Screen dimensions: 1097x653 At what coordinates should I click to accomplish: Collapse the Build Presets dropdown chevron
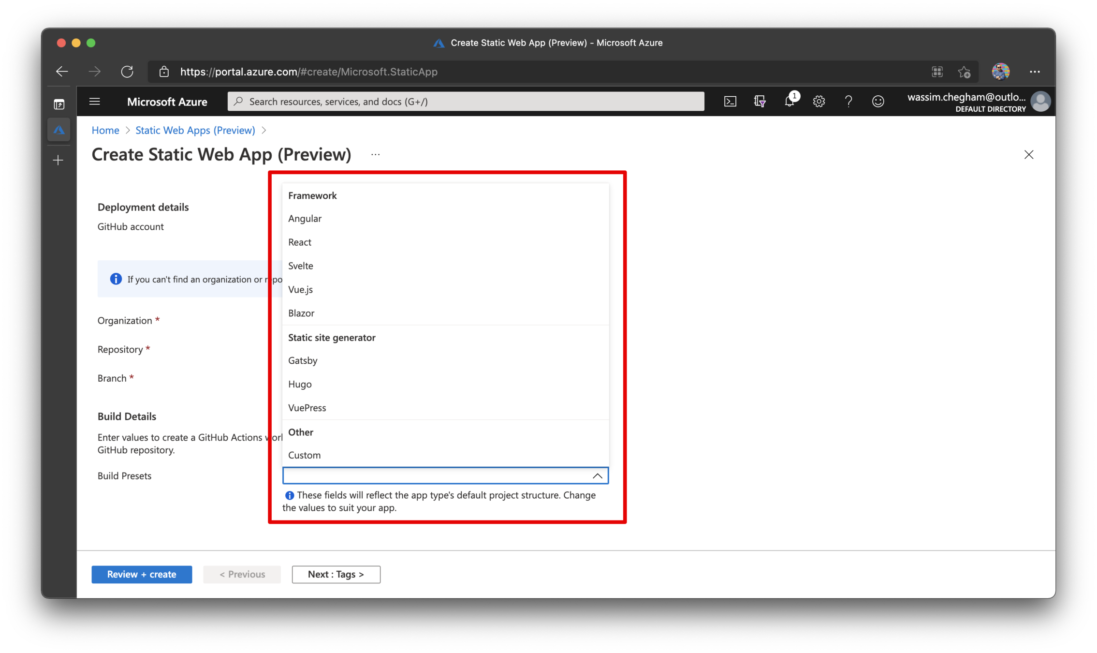pyautogui.click(x=598, y=475)
